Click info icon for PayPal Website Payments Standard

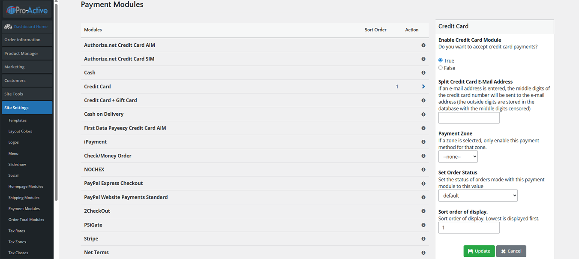click(x=423, y=198)
